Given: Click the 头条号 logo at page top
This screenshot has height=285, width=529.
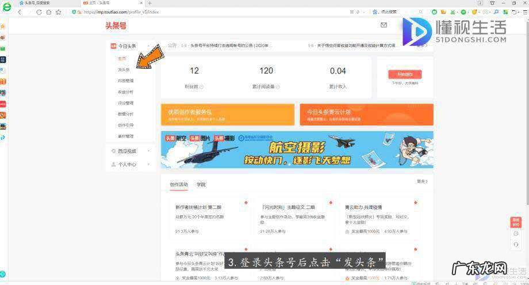Looking at the screenshot, I should click(116, 26).
